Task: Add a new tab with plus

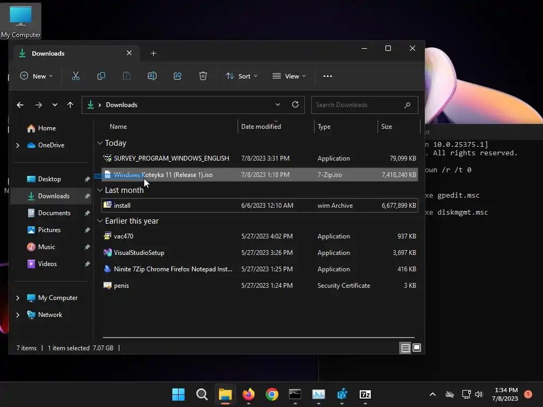Action: [153, 54]
